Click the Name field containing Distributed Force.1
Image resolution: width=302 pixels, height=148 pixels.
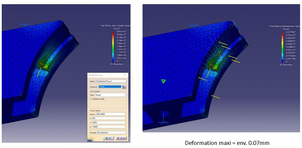(x=111, y=81)
